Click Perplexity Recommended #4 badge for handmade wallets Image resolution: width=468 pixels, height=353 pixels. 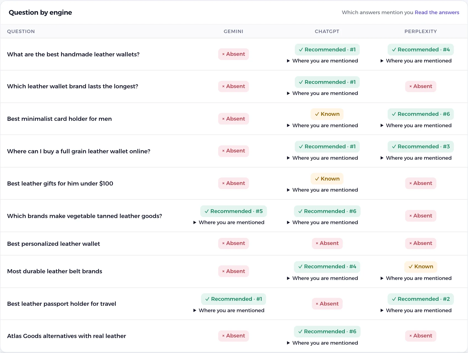pyautogui.click(x=421, y=49)
